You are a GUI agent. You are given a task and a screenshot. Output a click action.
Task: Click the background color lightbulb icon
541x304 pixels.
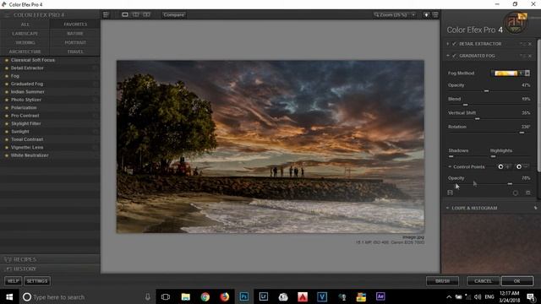click(426, 15)
